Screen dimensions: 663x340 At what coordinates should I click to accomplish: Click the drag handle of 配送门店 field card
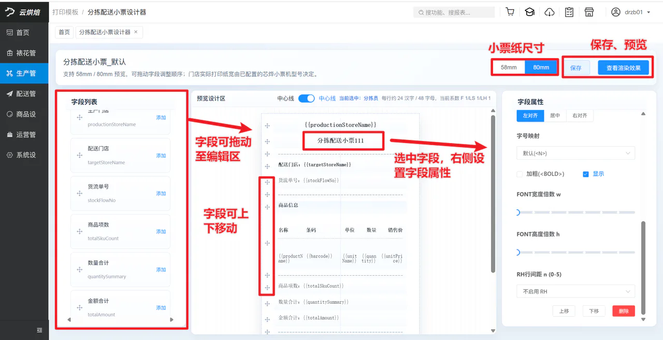80,155
